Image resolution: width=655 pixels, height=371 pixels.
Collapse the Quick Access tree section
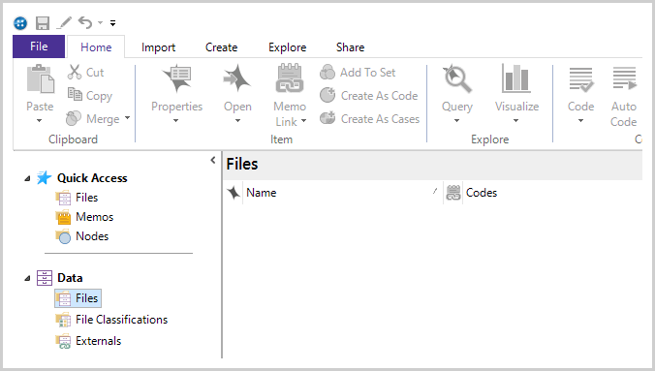27,178
